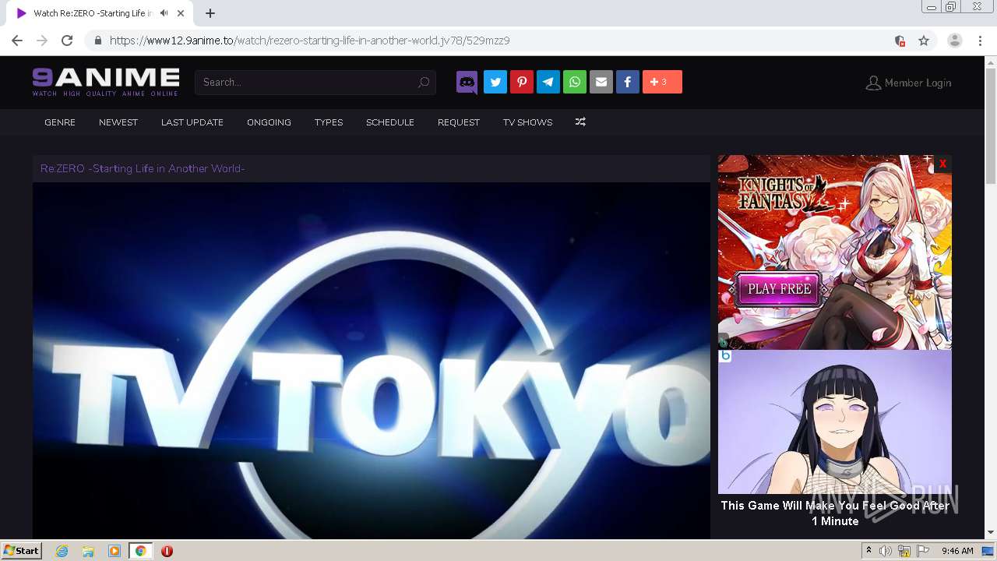Open more sharing options plus button
The height and width of the screenshot is (561, 997).
pyautogui.click(x=662, y=82)
